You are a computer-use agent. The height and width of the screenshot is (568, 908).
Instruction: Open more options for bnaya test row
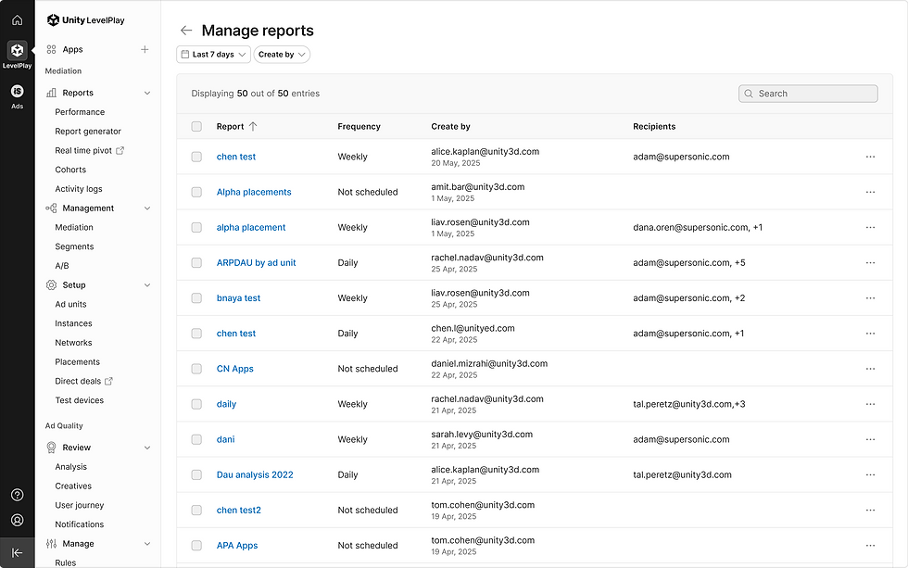[870, 298]
